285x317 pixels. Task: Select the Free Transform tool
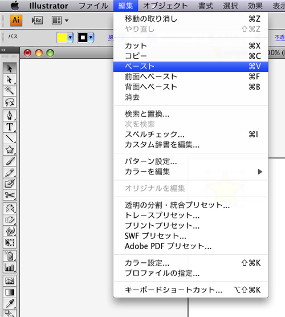click(x=10, y=242)
